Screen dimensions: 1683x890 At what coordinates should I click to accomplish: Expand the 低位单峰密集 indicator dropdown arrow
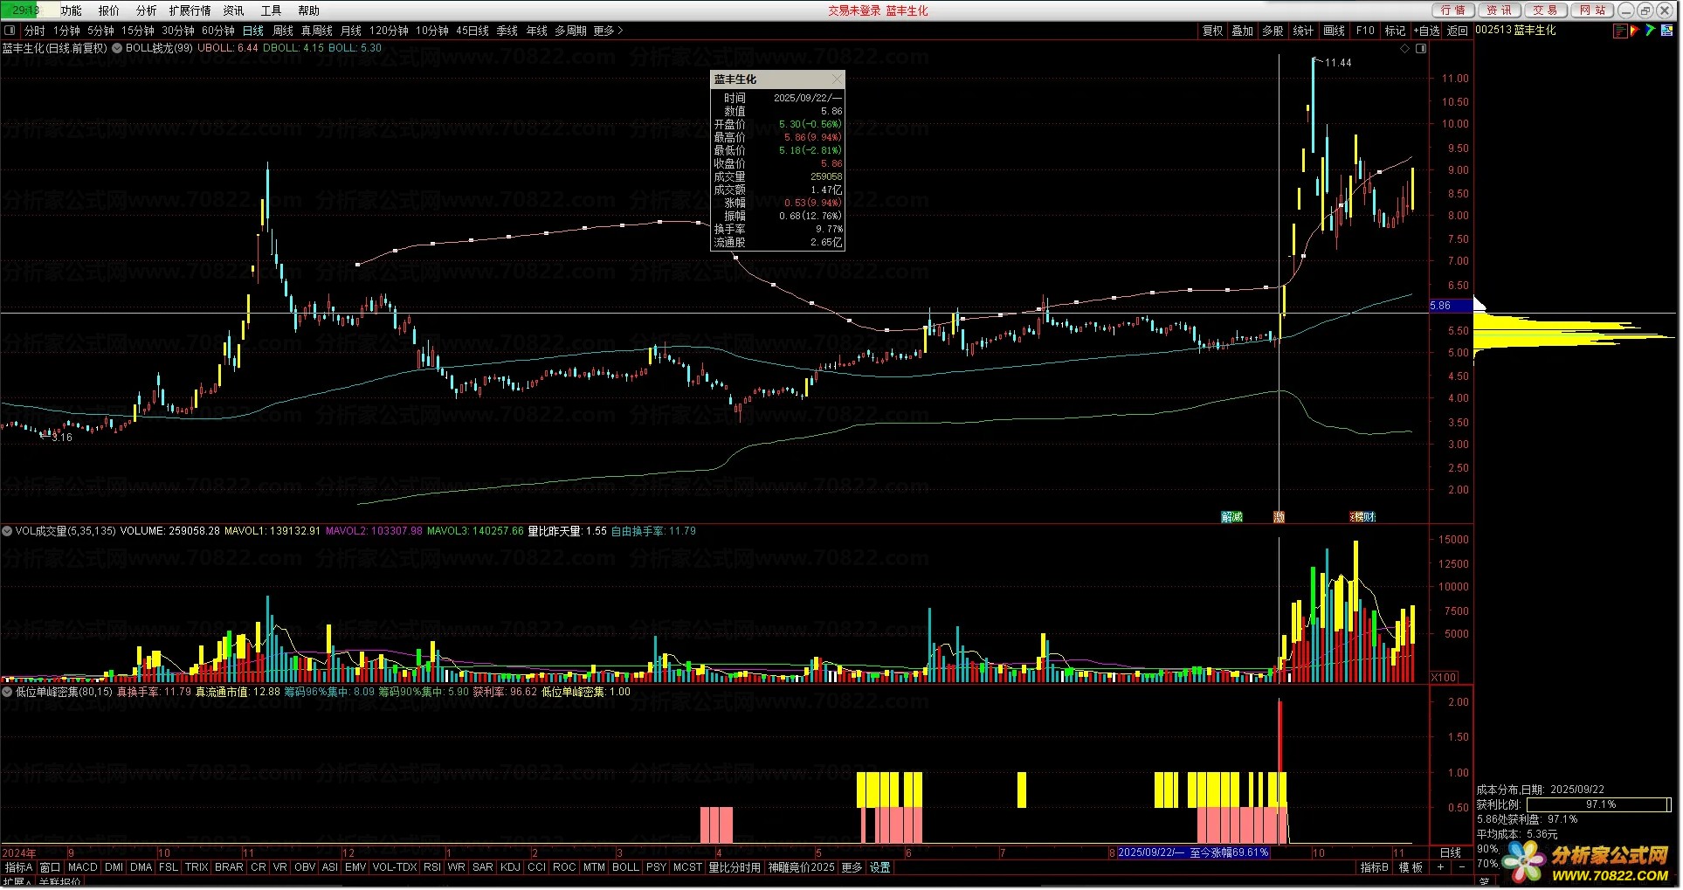click(x=7, y=692)
